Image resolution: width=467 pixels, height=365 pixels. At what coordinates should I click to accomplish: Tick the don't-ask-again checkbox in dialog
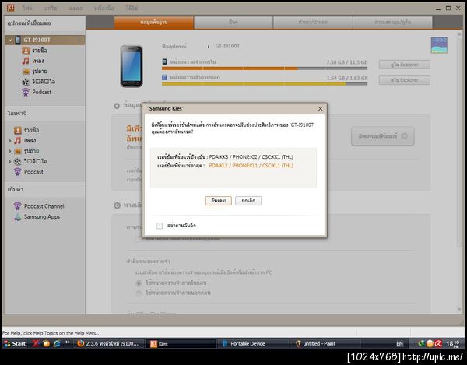[159, 226]
